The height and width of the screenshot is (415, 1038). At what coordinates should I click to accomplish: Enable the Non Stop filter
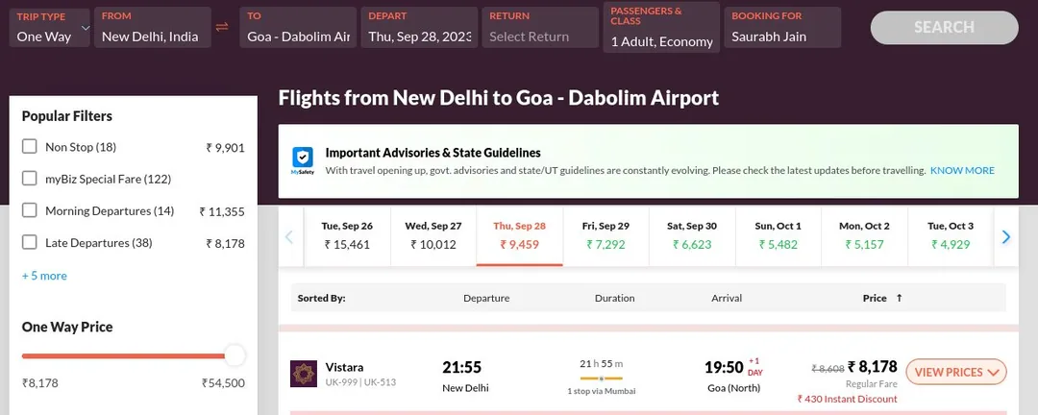[x=29, y=147]
